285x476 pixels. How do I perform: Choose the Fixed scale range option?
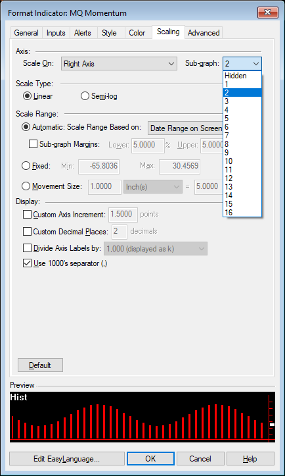pyautogui.click(x=36, y=166)
